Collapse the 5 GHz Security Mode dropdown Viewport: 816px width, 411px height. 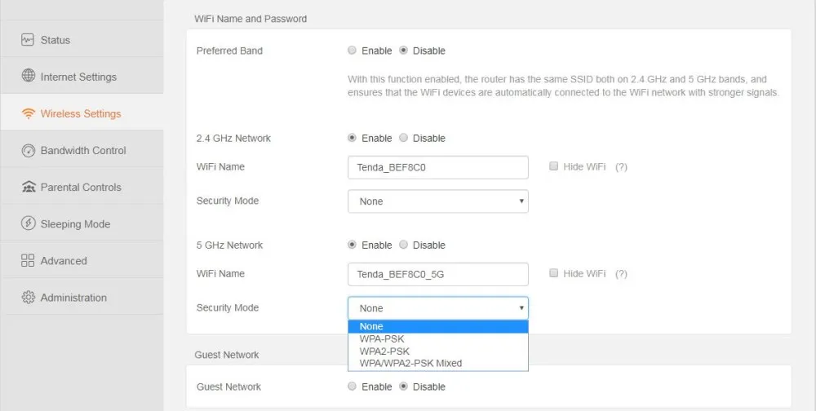coord(438,308)
